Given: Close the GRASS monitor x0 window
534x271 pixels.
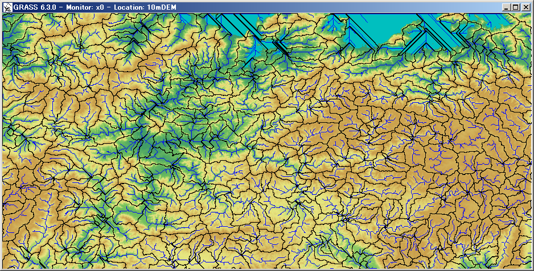Looking at the screenshot, I should [525, 7].
